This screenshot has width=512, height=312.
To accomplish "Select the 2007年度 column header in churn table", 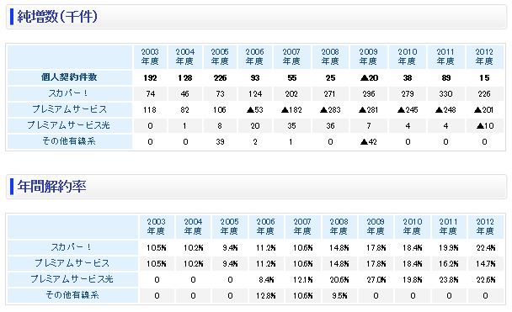I will 302,226.
